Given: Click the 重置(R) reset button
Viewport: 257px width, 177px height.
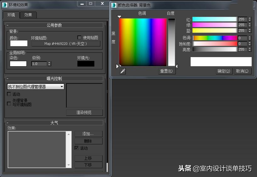Looking at the screenshot, I should pos(167,71).
